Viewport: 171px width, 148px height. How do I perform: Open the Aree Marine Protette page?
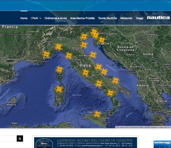click(82, 18)
